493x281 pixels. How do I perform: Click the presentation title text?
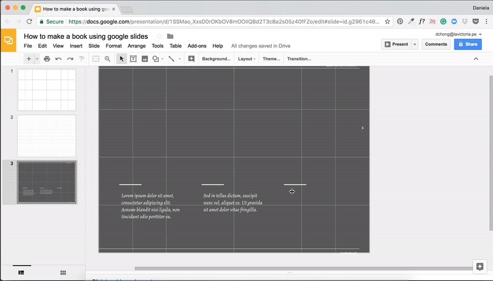point(86,36)
